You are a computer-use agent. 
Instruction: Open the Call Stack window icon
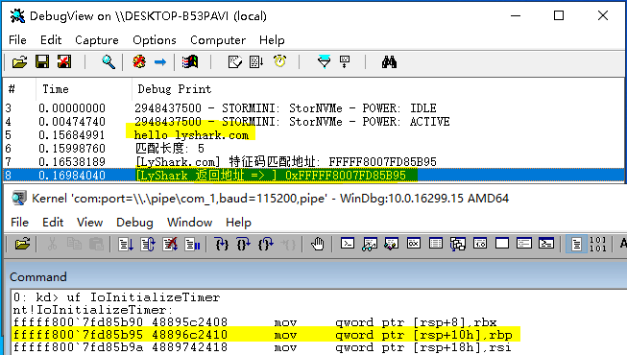pyautogui.click(x=457, y=244)
